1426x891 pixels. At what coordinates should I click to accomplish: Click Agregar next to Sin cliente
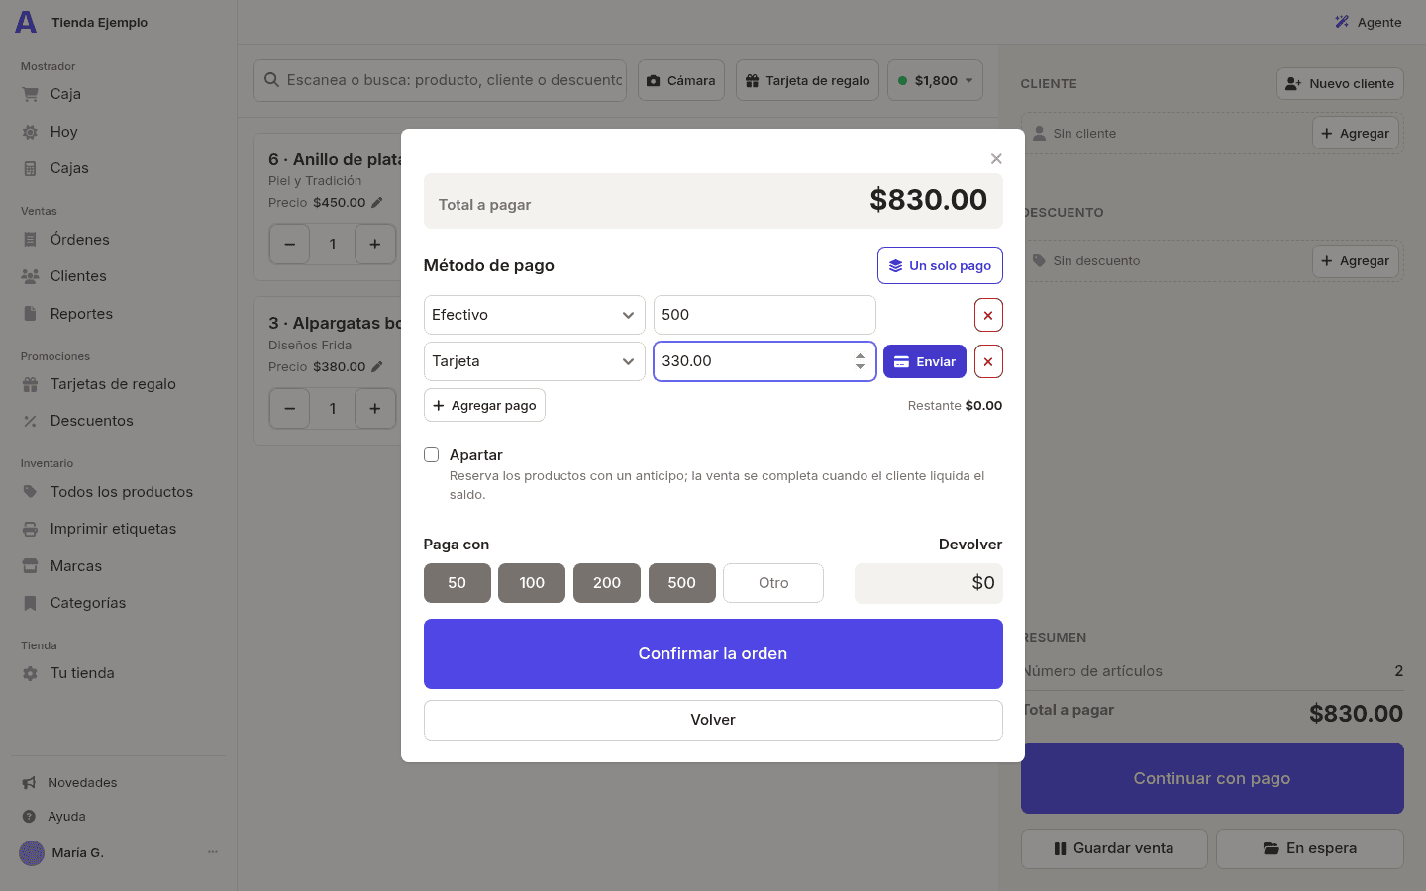click(x=1356, y=133)
